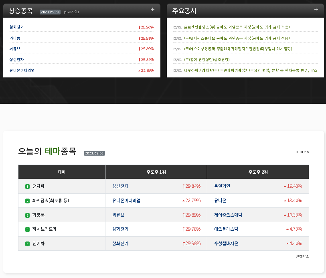326x278 pixels.
Task: Select the 전기차 theme
Action: [x=38, y=244]
